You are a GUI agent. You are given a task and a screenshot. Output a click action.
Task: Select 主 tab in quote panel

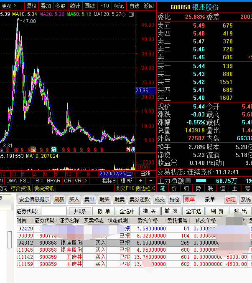(x=234, y=188)
